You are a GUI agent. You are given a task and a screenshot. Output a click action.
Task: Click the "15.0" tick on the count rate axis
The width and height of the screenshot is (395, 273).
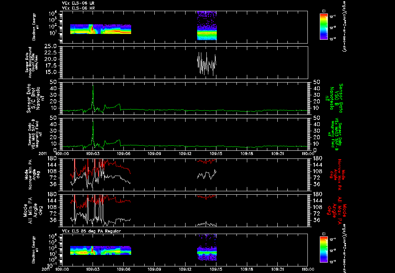pos(51,72)
